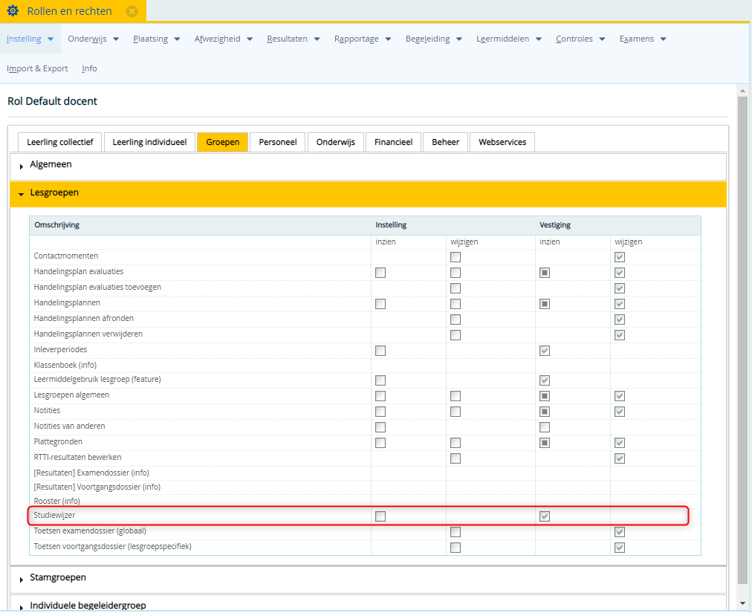Open the Instelling menu
Screen dimensions: 752x613
30,39
